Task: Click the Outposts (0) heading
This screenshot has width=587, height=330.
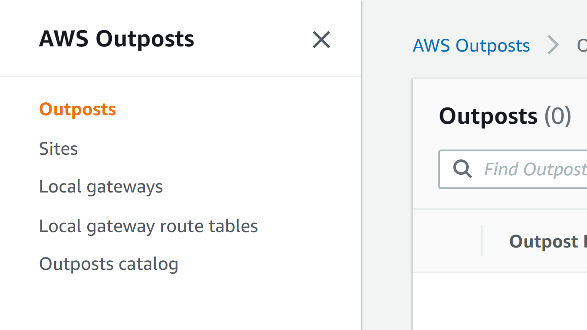Action: [505, 115]
